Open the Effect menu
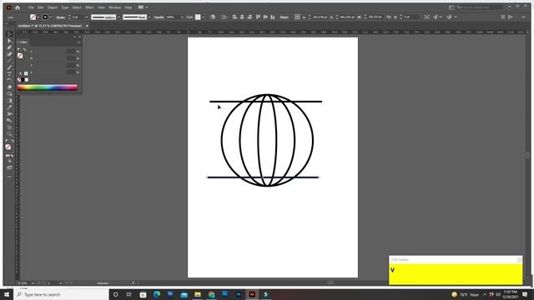Viewport: 534px width, 300px height. 89,7
